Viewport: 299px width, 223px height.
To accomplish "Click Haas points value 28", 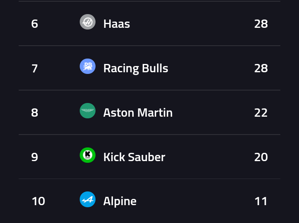I will click(x=261, y=24).
